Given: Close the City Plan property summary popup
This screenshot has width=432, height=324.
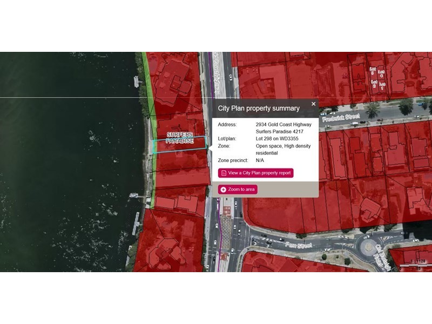Looking at the screenshot, I should coord(313,104).
